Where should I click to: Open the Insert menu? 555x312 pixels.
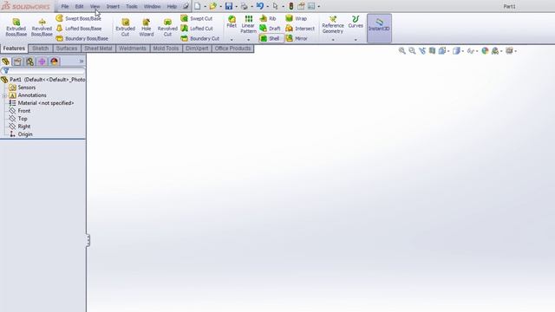(x=113, y=6)
